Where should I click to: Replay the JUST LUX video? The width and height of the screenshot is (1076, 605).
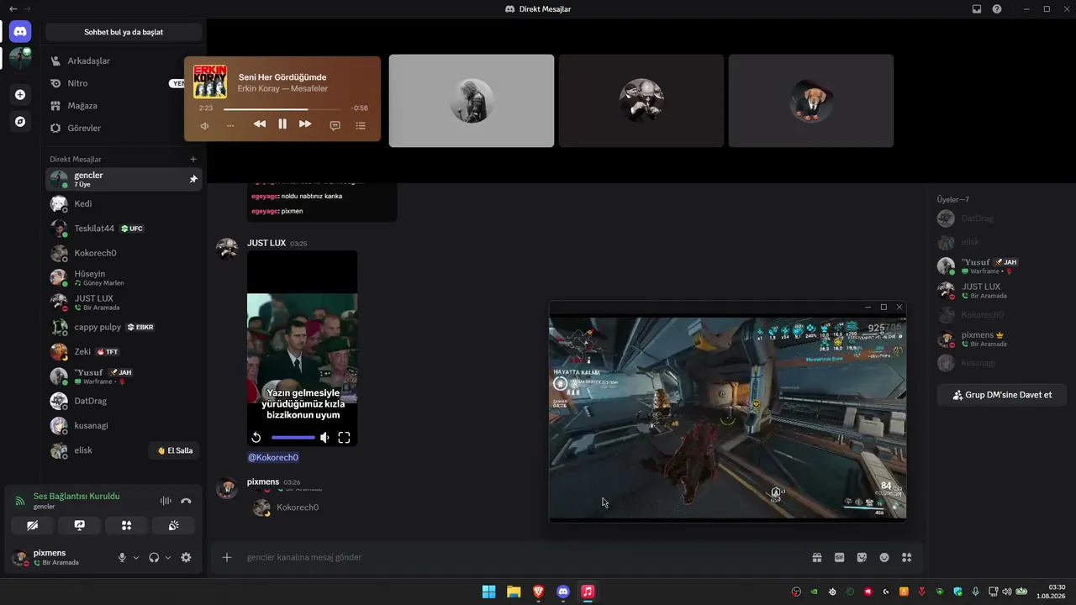[x=256, y=438]
